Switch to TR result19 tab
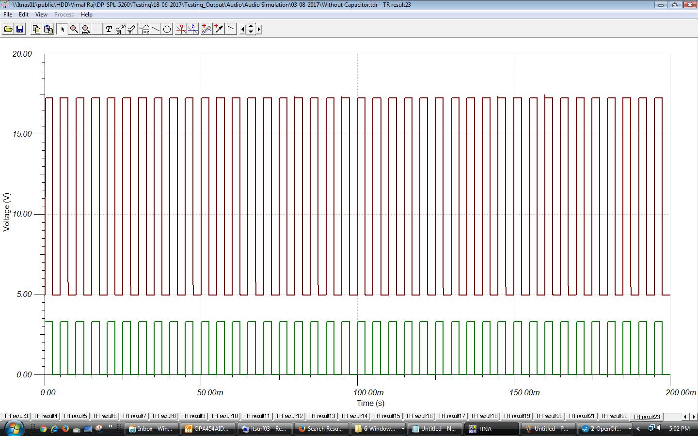698x436 pixels. [517, 416]
